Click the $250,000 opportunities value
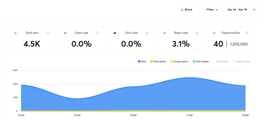The image size is (259, 121). (x=239, y=44)
